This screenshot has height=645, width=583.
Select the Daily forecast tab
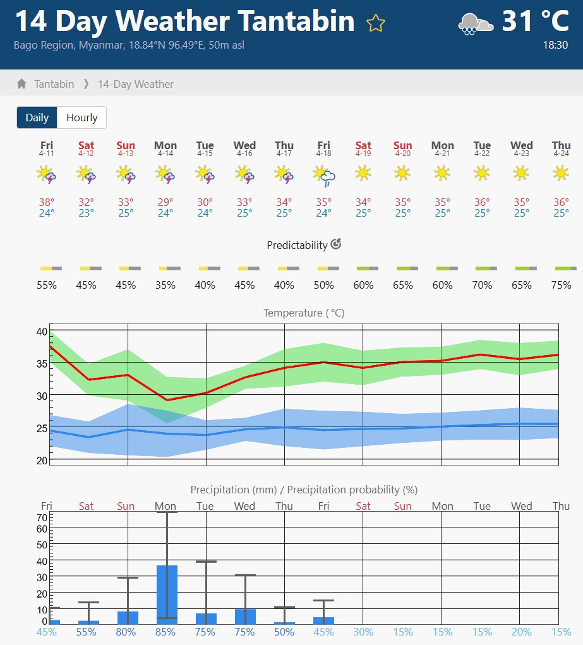point(37,118)
